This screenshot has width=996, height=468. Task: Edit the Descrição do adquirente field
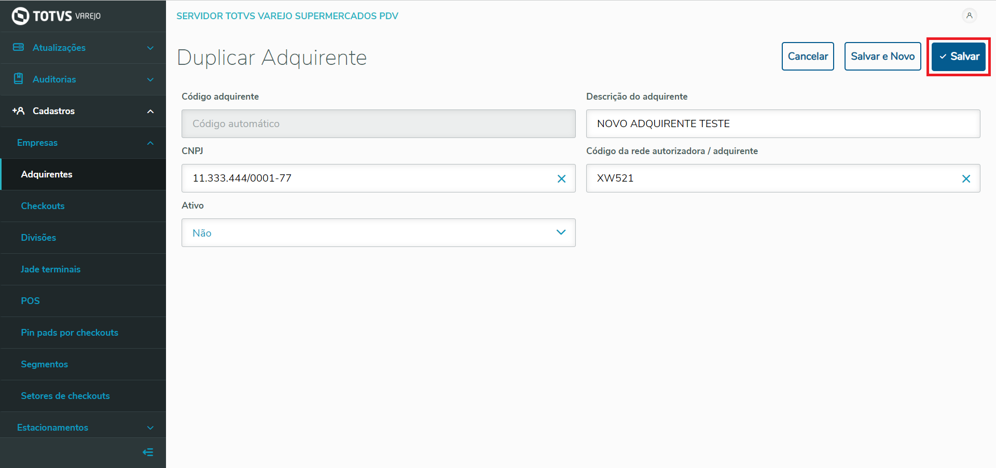(x=783, y=123)
